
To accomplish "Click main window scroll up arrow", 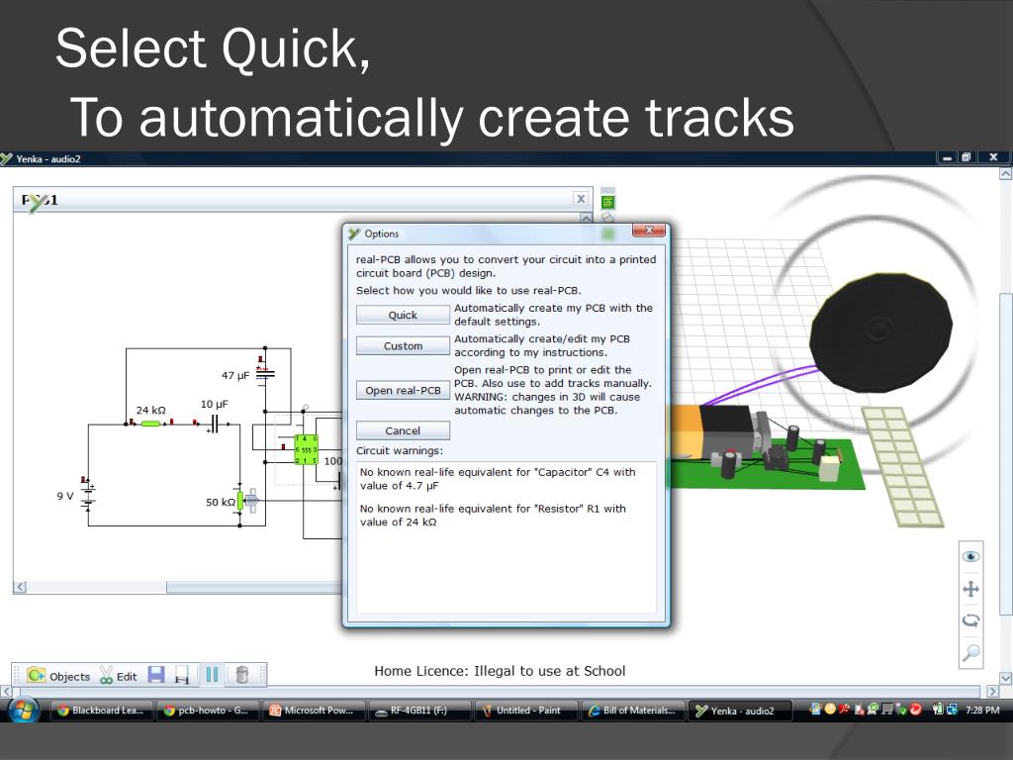I will point(1005,173).
